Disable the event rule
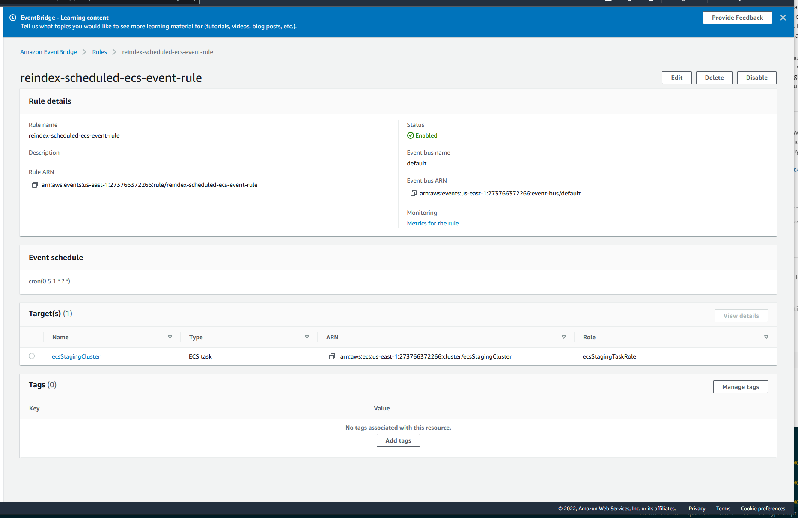798x518 pixels. coord(756,78)
